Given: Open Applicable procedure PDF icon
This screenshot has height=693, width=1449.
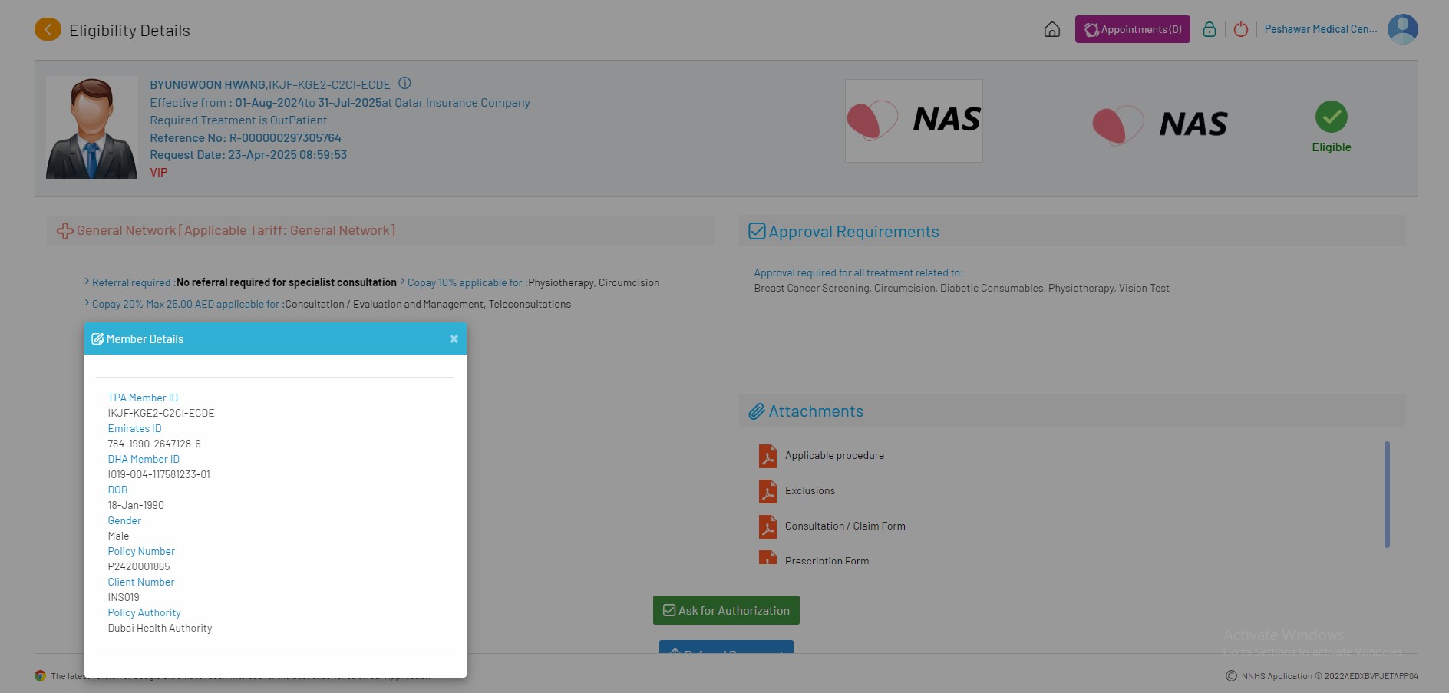Looking at the screenshot, I should [x=767, y=456].
